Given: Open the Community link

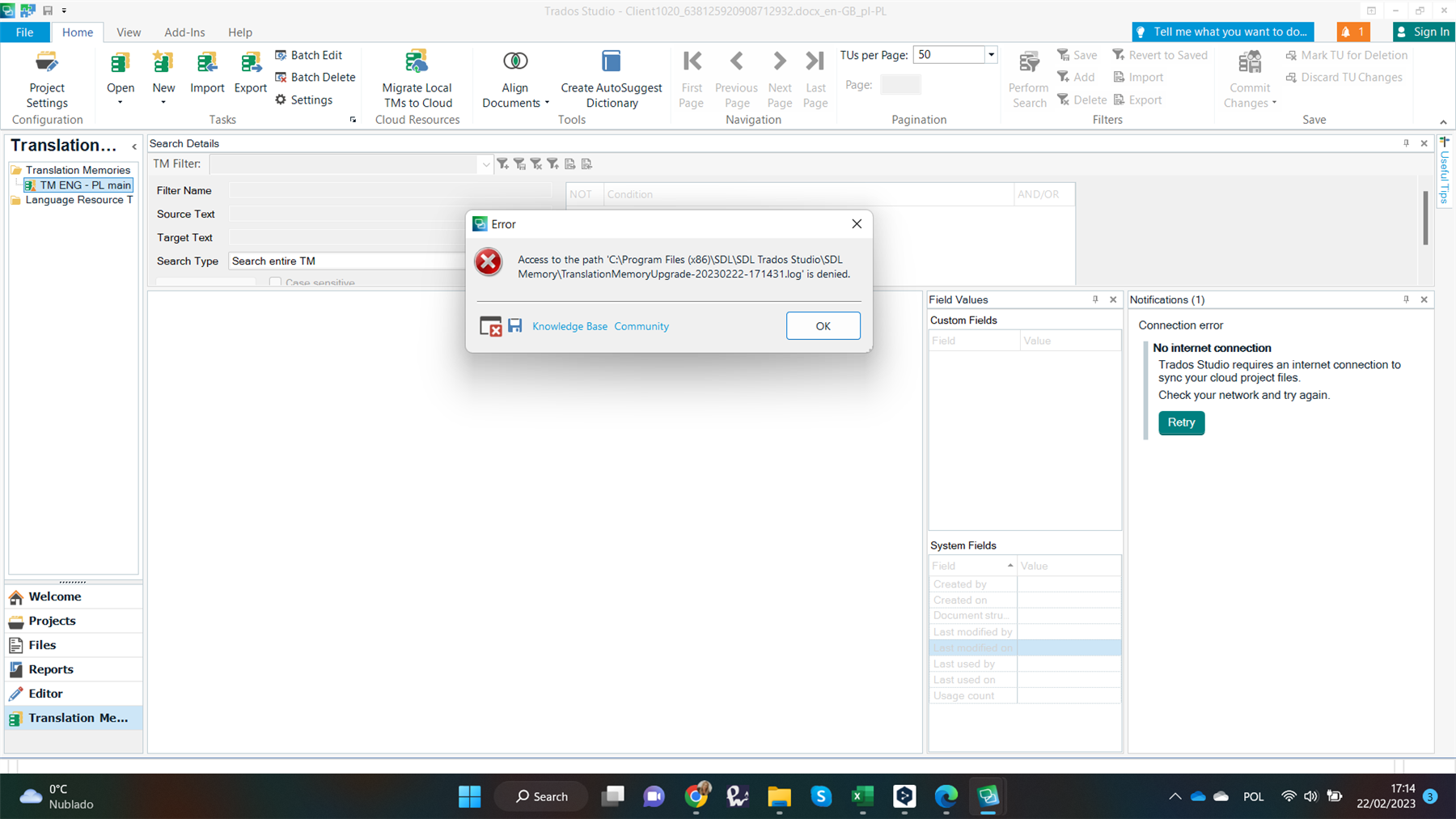Looking at the screenshot, I should (x=641, y=326).
